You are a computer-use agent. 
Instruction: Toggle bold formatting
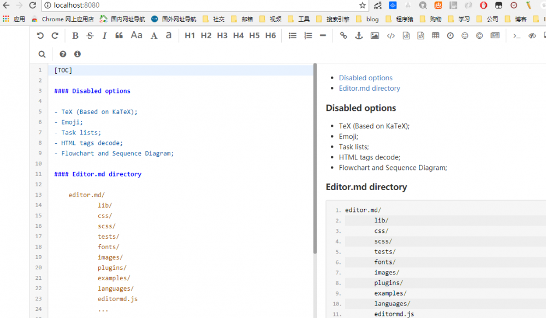(x=75, y=35)
